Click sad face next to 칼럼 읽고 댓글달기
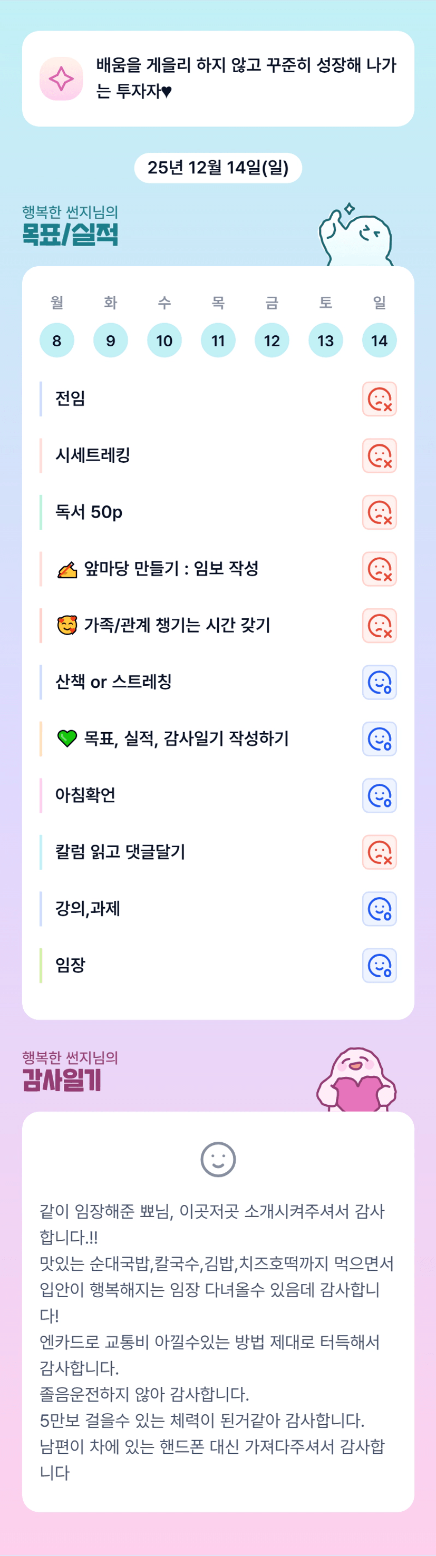Viewport: 436px width, 1556px height. (x=379, y=852)
